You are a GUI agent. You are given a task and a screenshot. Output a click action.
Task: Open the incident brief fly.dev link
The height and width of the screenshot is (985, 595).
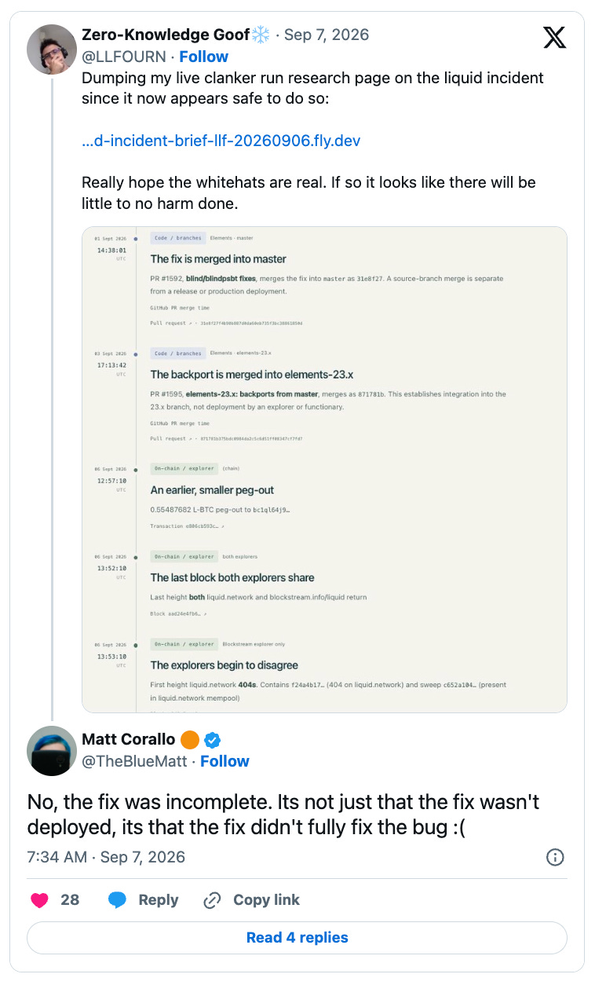[221, 141]
